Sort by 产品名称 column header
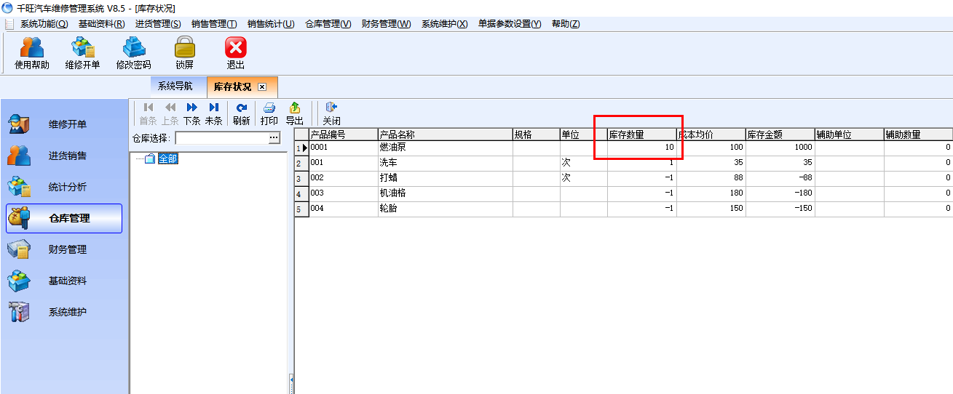Image resolution: width=953 pixels, height=394 pixels. click(x=446, y=134)
